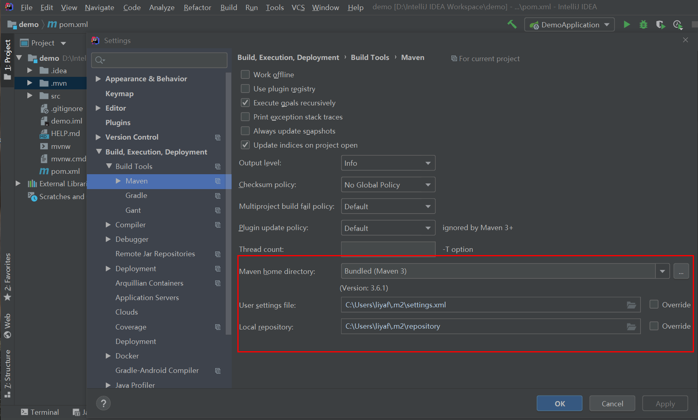The width and height of the screenshot is (698, 420).
Task: Enable Print exception stack traces
Action: tap(245, 117)
